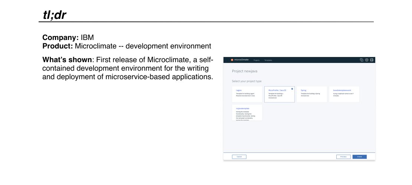Open the Templates tab
The image size is (412, 185).
[268, 60]
